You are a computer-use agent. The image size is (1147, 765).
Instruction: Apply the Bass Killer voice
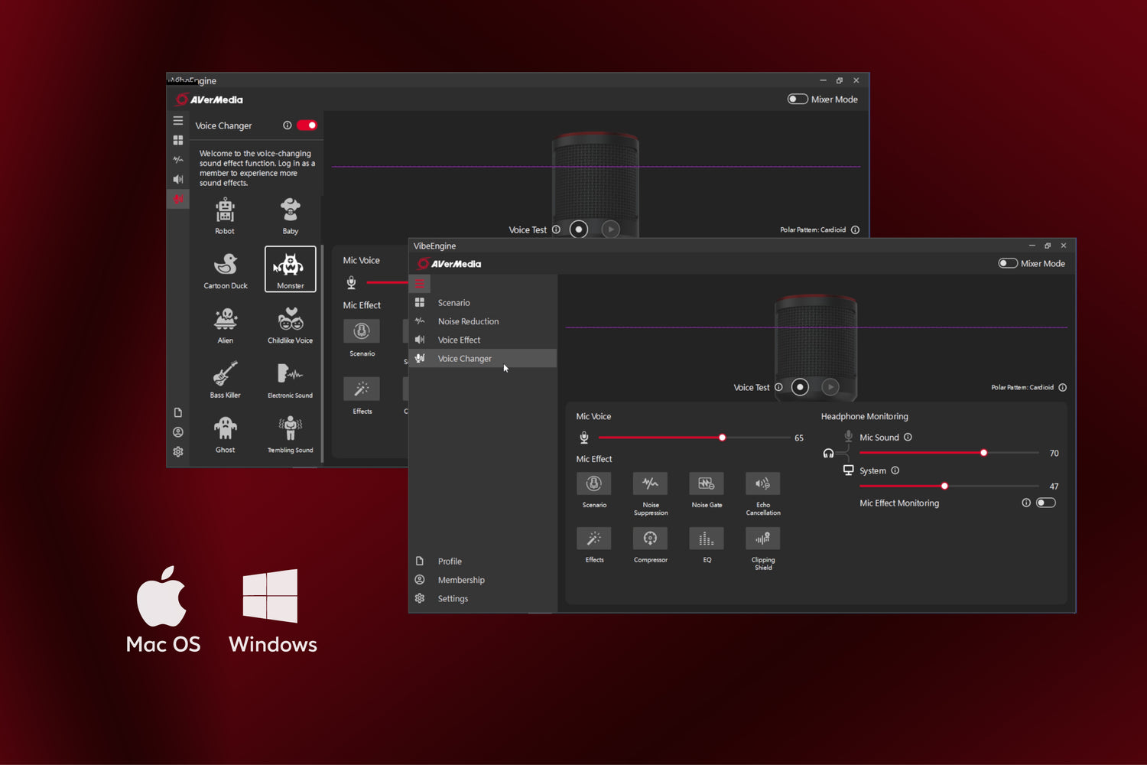225,379
